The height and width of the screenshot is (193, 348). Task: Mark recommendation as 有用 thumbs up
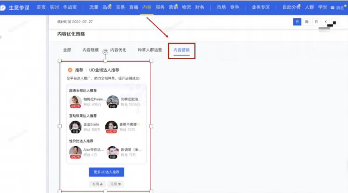pyautogui.click(x=97, y=184)
